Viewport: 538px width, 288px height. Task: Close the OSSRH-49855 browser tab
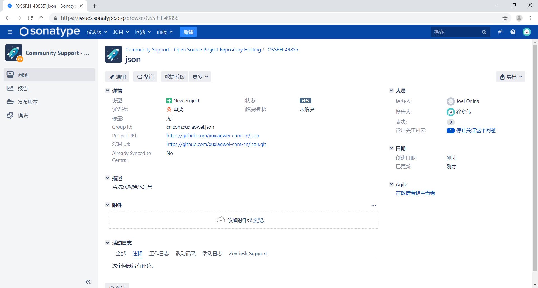pyautogui.click(x=81, y=6)
